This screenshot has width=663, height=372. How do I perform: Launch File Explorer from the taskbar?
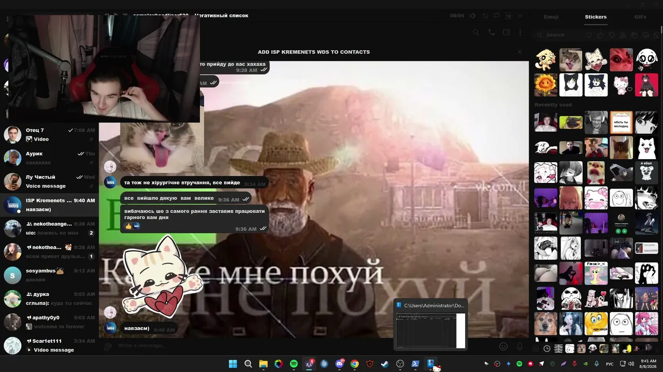(x=263, y=364)
